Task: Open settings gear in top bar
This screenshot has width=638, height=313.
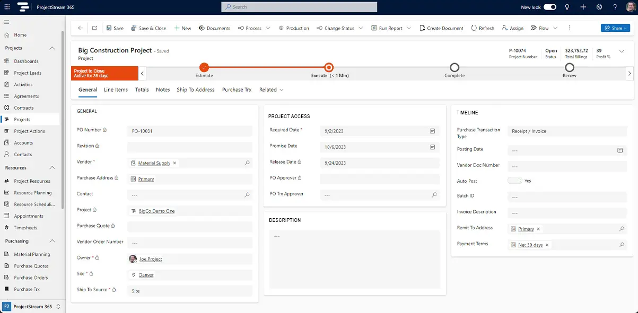Action: (x=599, y=7)
